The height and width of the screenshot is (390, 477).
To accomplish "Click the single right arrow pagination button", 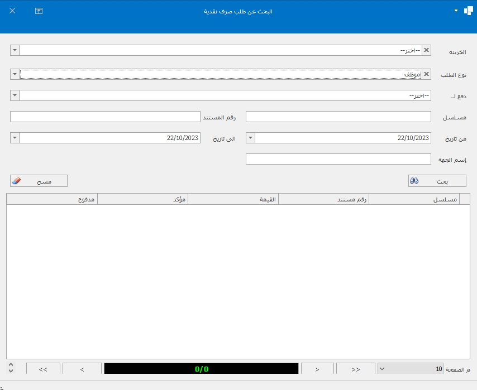I will click(x=317, y=369).
